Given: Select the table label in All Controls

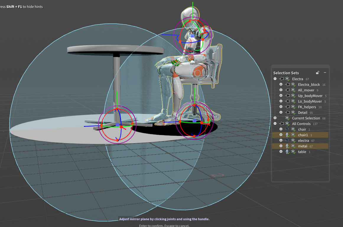Looking at the screenshot, I should (302, 152).
